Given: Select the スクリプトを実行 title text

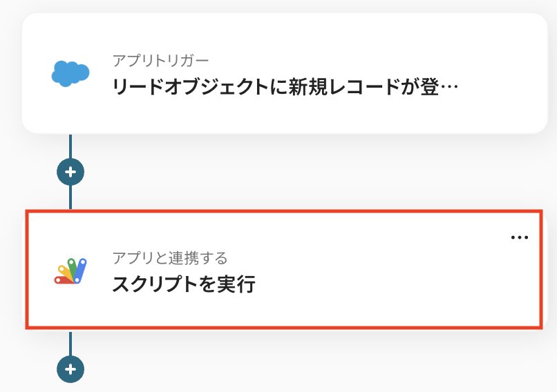Looking at the screenshot, I should tap(184, 284).
